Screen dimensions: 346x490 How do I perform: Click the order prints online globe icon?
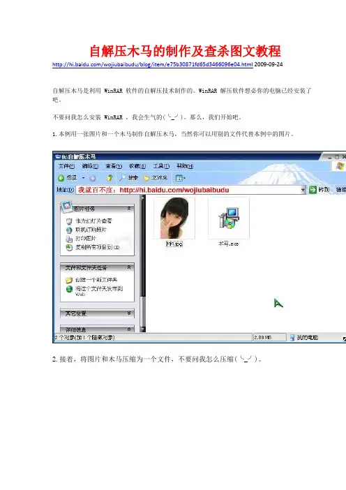(69, 230)
